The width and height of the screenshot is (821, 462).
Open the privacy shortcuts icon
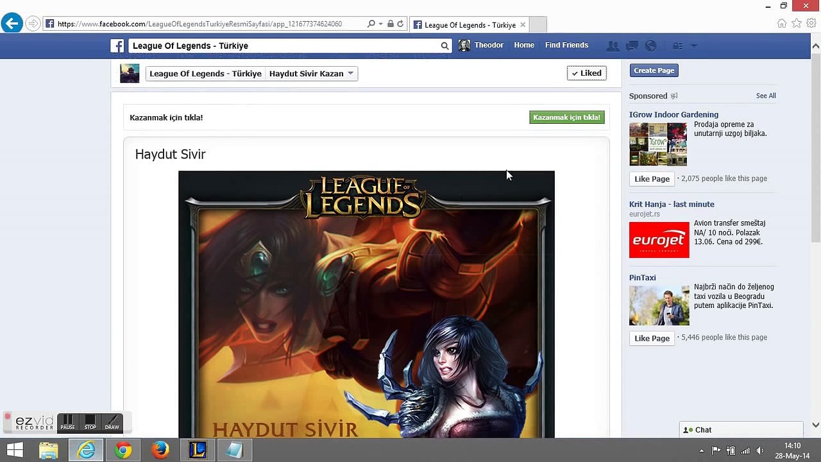tap(677, 46)
